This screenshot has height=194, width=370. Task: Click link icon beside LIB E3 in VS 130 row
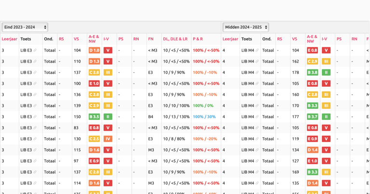coord(35,139)
